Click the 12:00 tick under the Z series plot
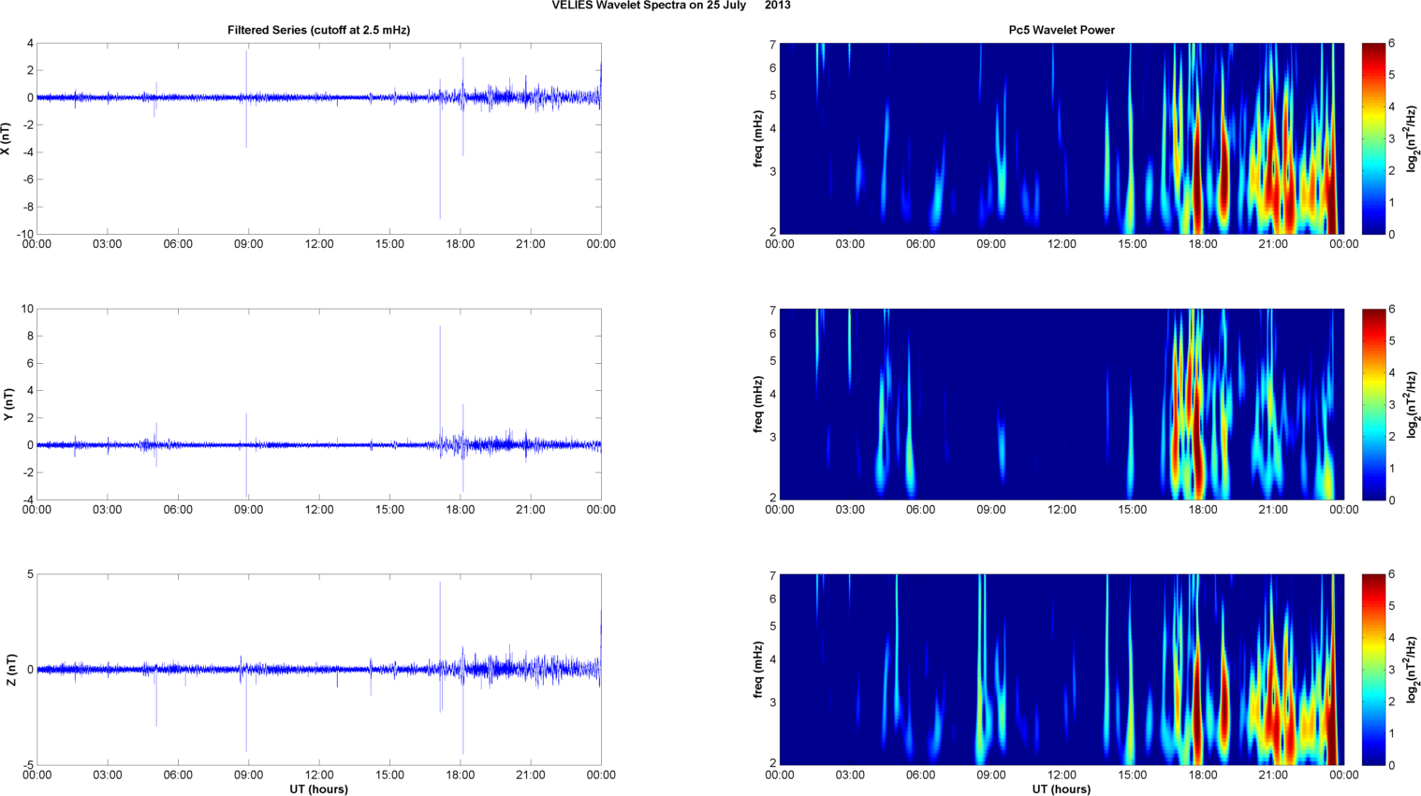This screenshot has width=1421, height=796. tap(319, 775)
